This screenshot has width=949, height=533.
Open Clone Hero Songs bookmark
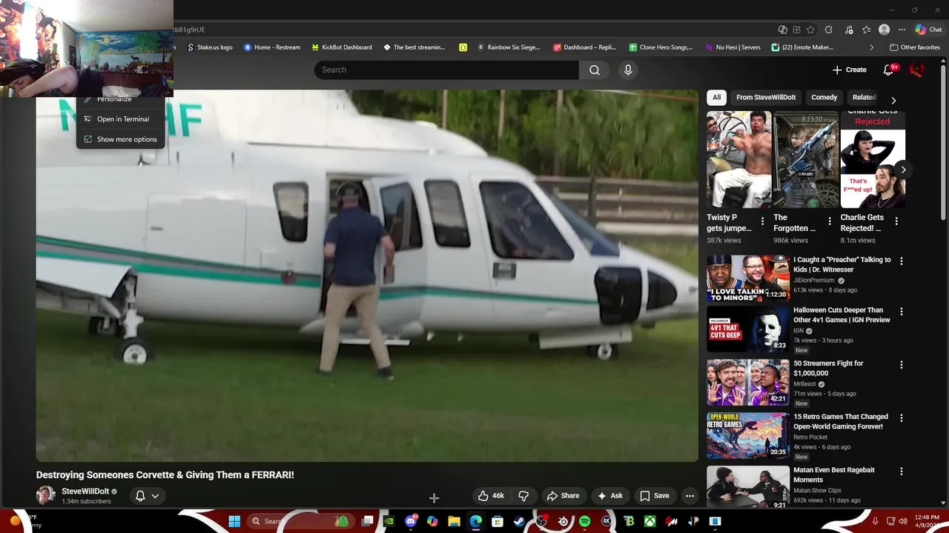click(661, 47)
